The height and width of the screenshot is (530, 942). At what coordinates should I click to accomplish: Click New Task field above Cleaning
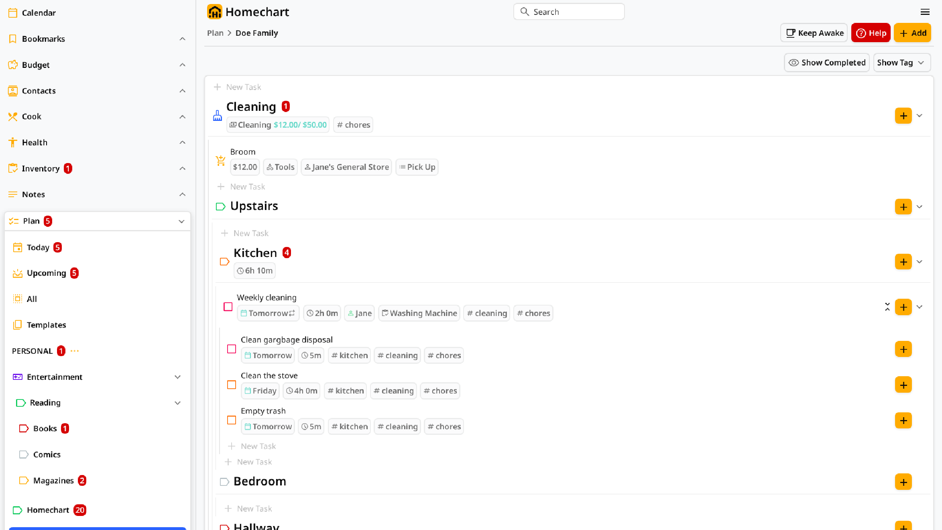(243, 87)
